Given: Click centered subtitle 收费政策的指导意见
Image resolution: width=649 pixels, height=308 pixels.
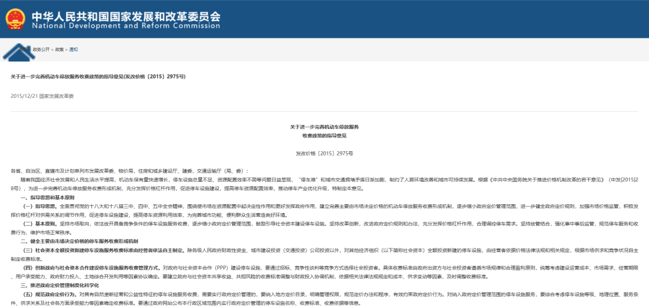Looking at the screenshot, I should pyautogui.click(x=324, y=136).
